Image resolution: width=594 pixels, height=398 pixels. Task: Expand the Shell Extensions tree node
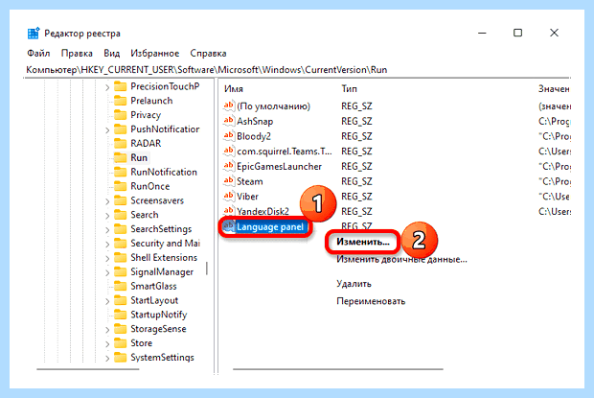[x=107, y=259]
